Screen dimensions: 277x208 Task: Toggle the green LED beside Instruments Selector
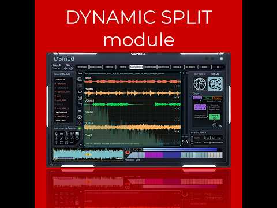tap(80, 128)
